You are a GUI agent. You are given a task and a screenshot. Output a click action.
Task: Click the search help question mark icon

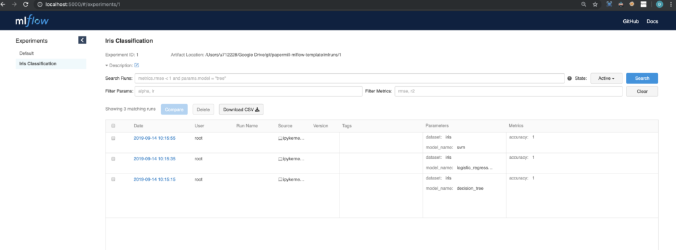(x=570, y=78)
